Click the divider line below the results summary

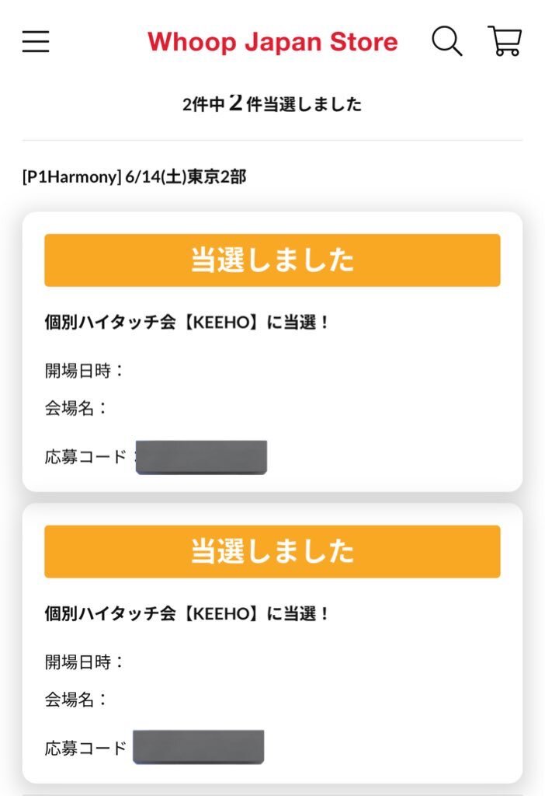(x=272, y=141)
